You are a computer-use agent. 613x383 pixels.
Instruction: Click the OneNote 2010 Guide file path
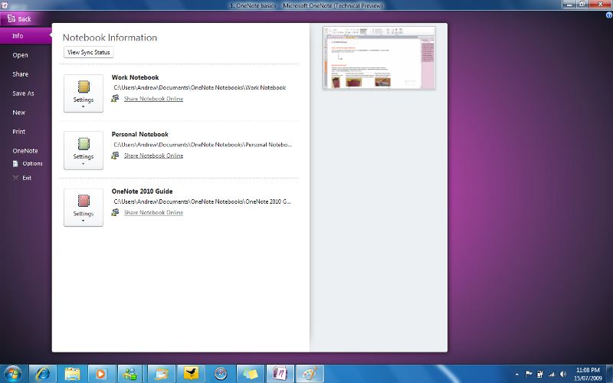[202, 201]
